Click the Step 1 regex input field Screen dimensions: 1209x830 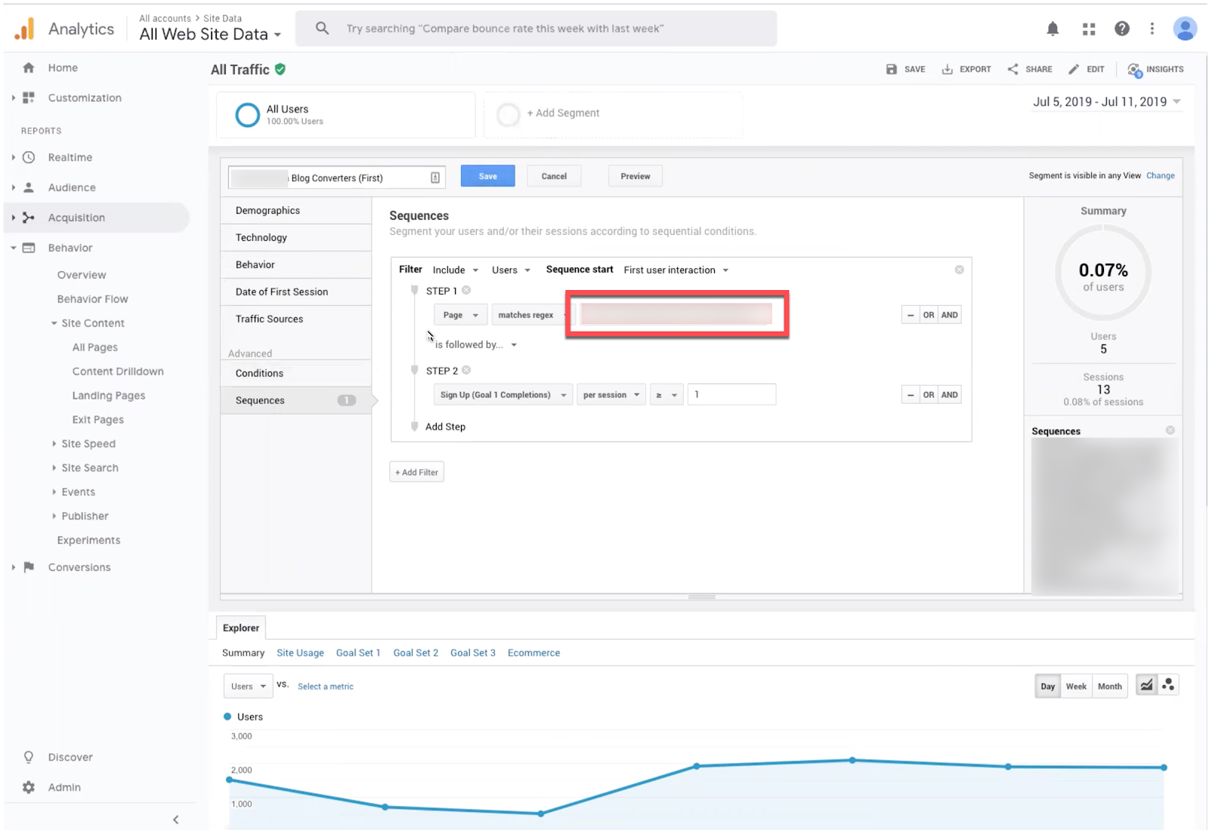676,314
